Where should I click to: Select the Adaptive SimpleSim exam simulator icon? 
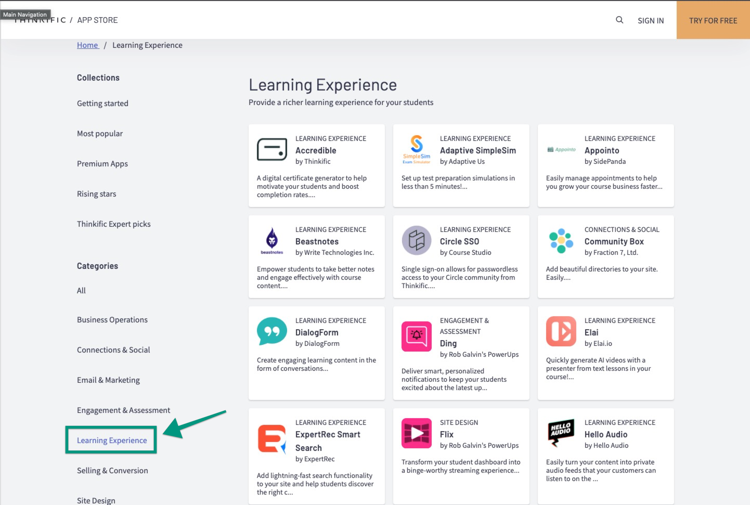pyautogui.click(x=416, y=148)
